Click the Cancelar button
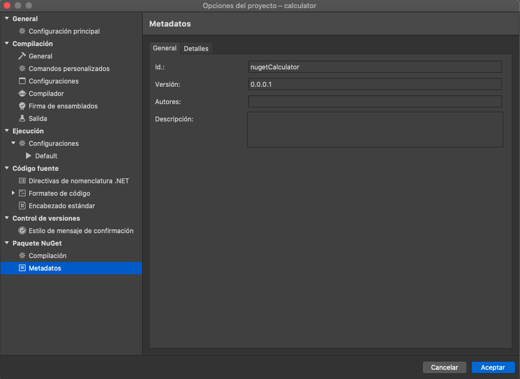Screen dimensions: 520x379 [444, 368]
